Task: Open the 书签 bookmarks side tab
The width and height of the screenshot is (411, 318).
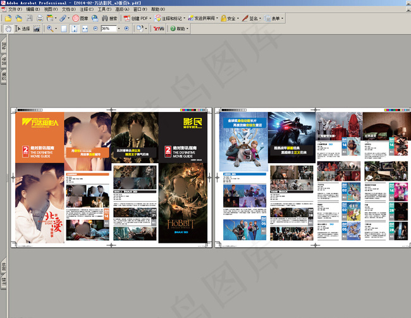Action: coord(4,46)
